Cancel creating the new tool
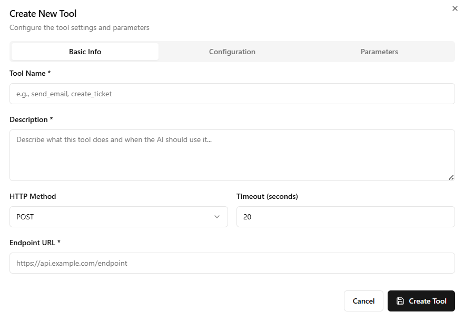The height and width of the screenshot is (322, 464). tap(363, 301)
